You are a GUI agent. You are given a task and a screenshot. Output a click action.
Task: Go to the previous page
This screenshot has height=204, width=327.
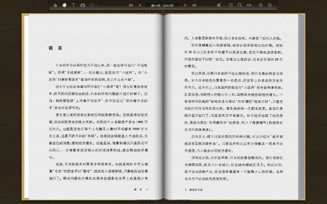pyautogui.click(x=140, y=5)
